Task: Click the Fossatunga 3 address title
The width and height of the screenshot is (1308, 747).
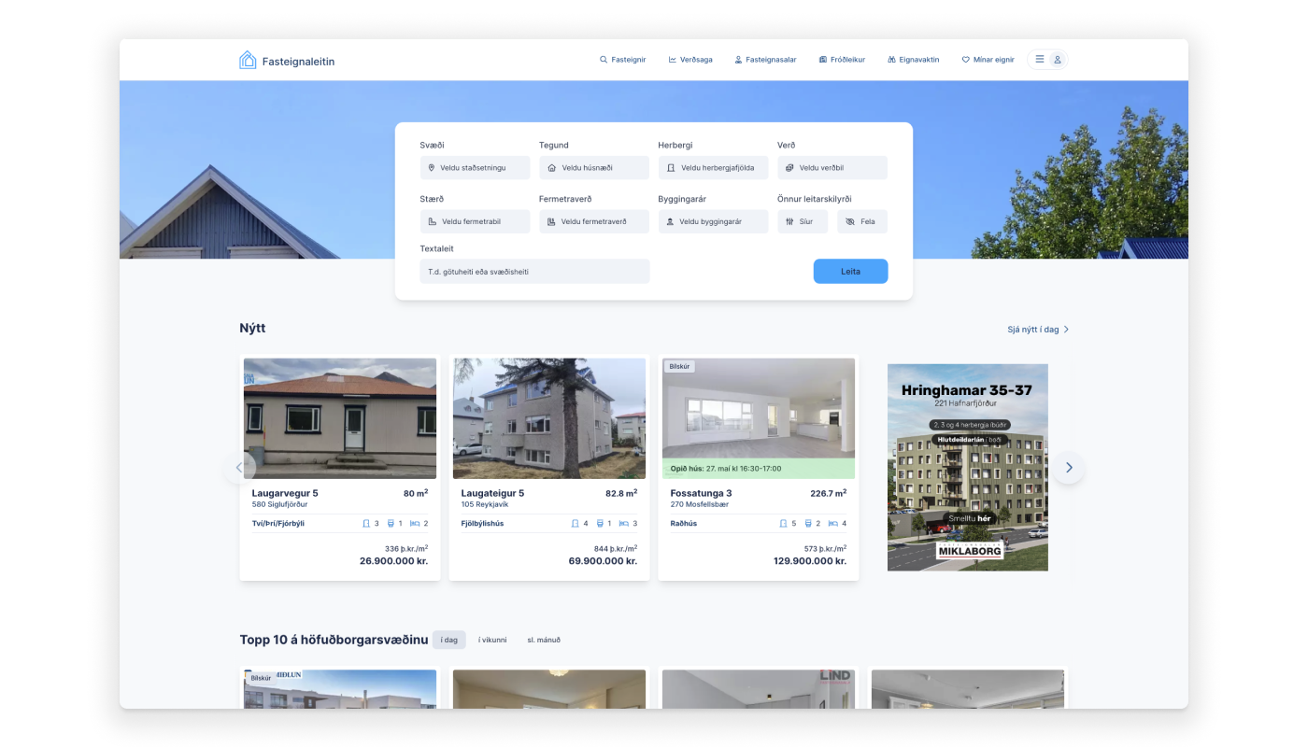Action: 701,493
